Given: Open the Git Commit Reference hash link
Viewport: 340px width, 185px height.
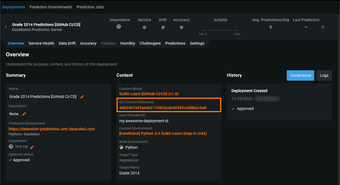Looking at the screenshot, I should [163, 108].
